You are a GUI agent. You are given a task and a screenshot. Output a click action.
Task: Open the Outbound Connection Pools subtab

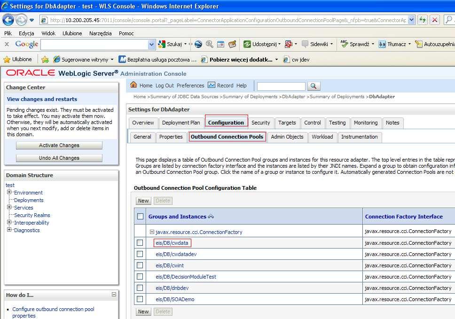pos(227,137)
